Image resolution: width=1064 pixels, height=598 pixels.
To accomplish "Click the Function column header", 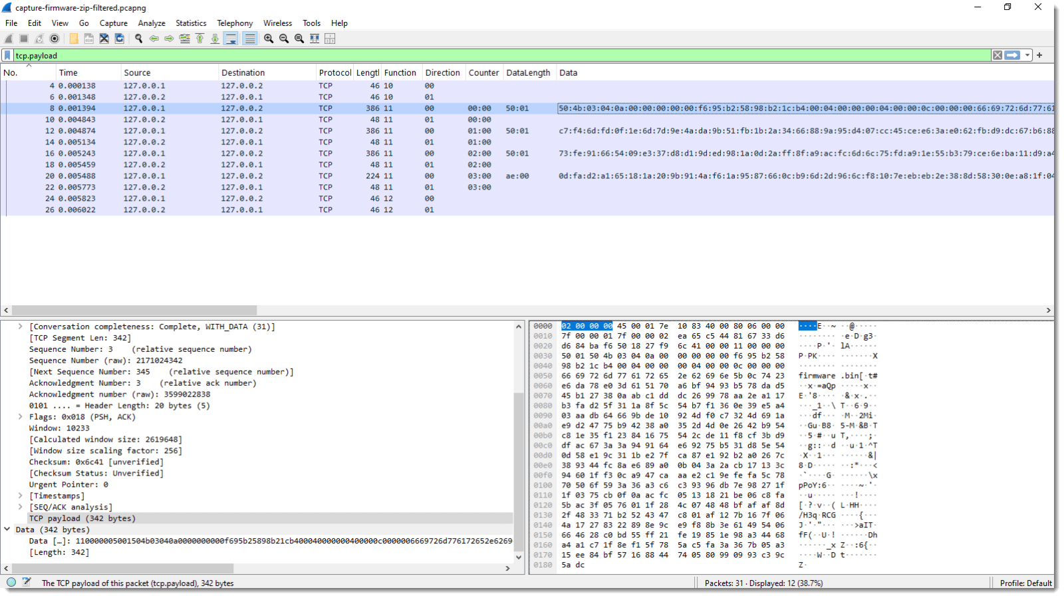I will pyautogui.click(x=401, y=73).
